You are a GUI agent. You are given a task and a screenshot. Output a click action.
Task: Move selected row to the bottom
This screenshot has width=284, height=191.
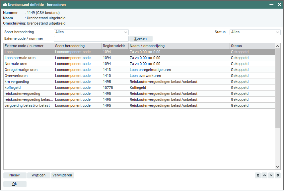tap(278, 175)
